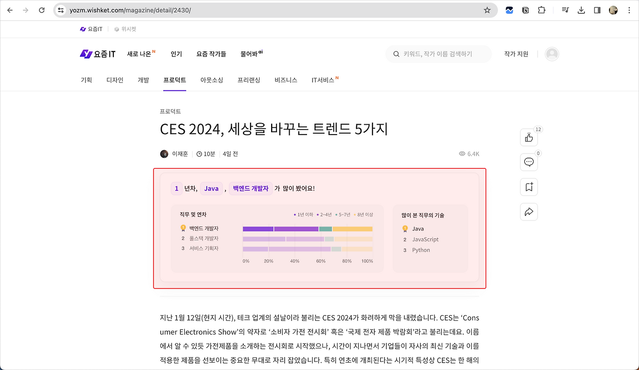
Task: Open the 요즘 작가들 menu
Action: pyautogui.click(x=211, y=54)
